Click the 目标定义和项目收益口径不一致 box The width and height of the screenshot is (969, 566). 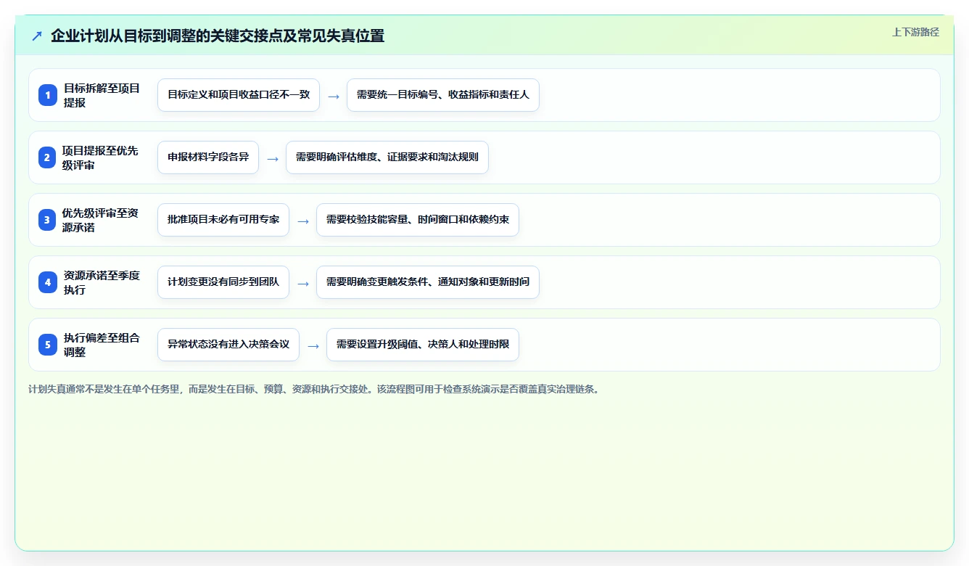coord(239,95)
